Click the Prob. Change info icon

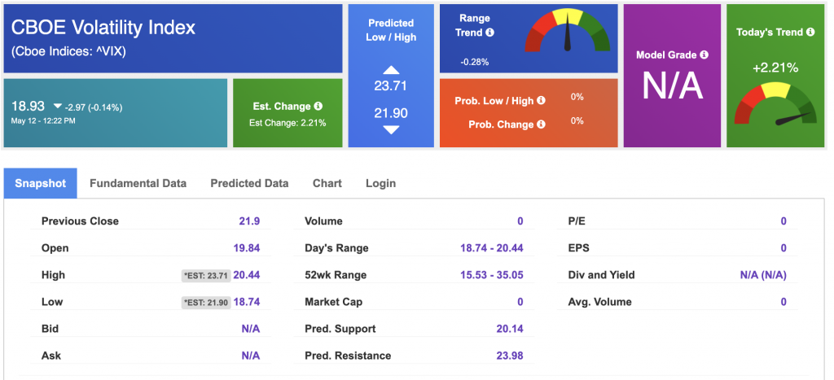click(x=541, y=124)
